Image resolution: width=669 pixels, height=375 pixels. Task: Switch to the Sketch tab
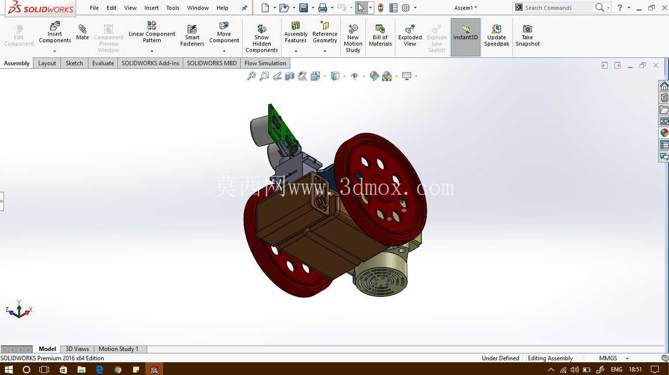point(74,63)
